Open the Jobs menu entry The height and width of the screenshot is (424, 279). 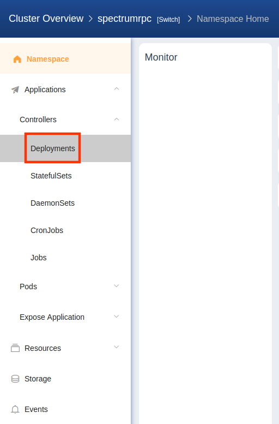pos(38,258)
